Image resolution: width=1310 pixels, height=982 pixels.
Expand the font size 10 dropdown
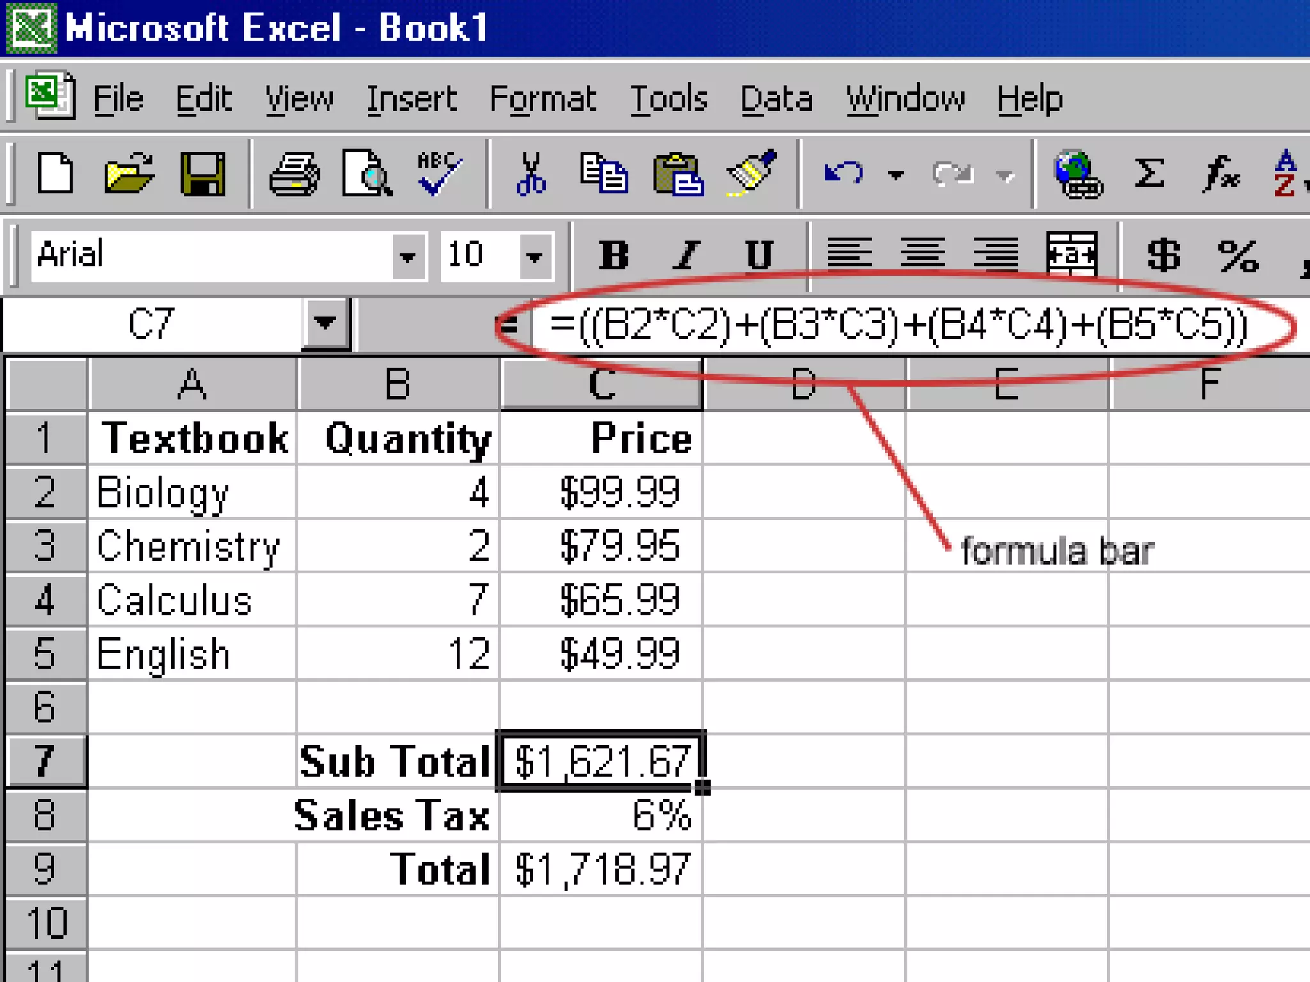click(535, 257)
